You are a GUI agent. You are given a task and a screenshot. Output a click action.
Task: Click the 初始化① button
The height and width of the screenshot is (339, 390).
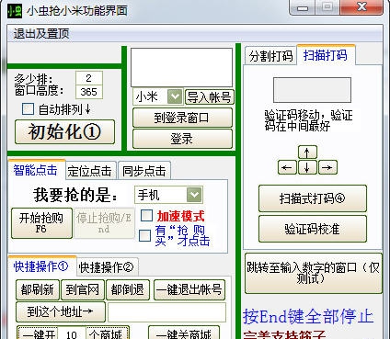point(64,132)
